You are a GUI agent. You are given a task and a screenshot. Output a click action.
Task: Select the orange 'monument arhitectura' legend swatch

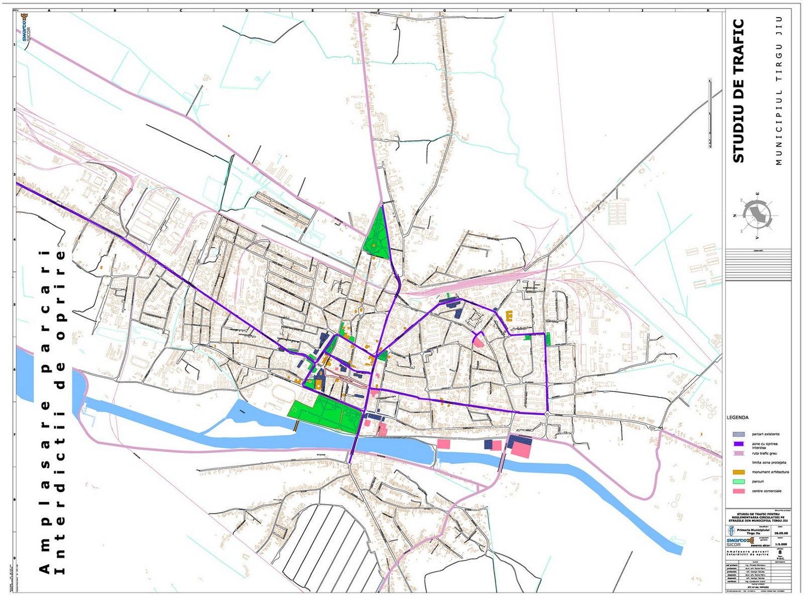tap(738, 472)
